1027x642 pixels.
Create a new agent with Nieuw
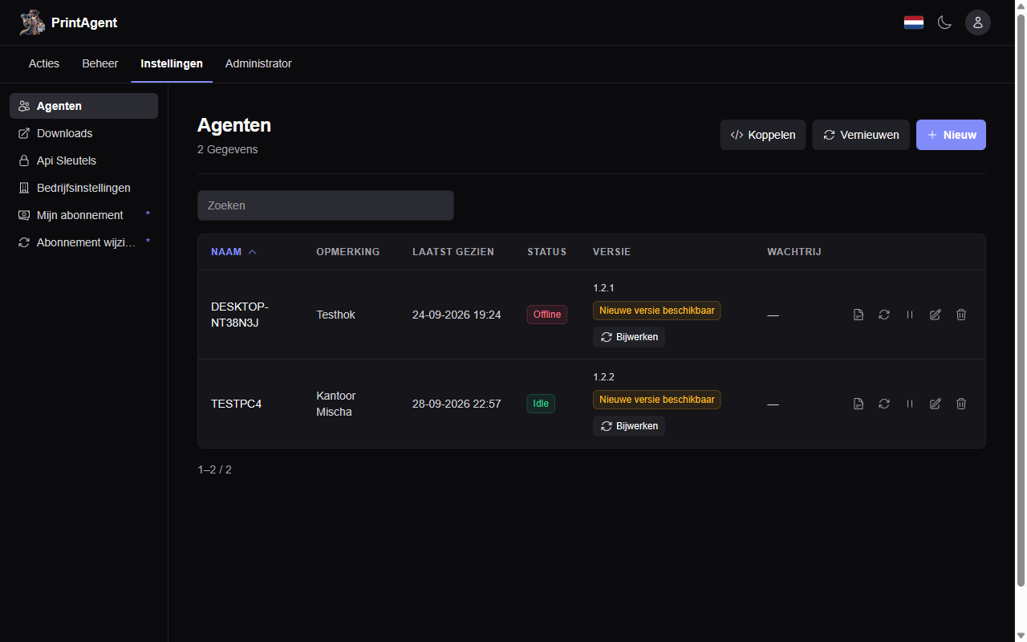(x=951, y=135)
